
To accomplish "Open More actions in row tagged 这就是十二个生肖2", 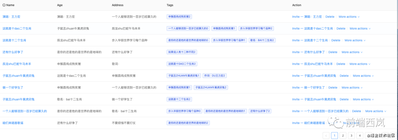I will pos(363,99).
